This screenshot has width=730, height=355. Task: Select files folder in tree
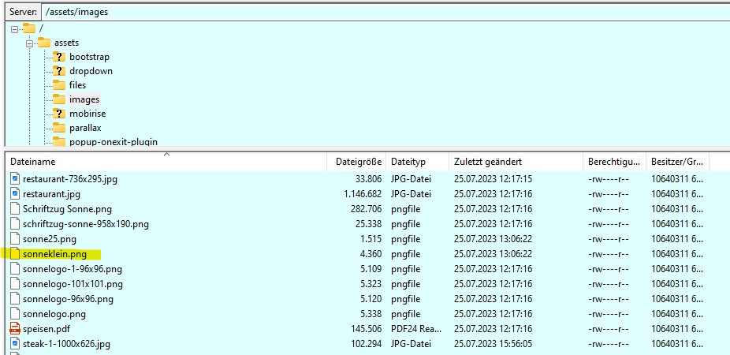pos(78,85)
